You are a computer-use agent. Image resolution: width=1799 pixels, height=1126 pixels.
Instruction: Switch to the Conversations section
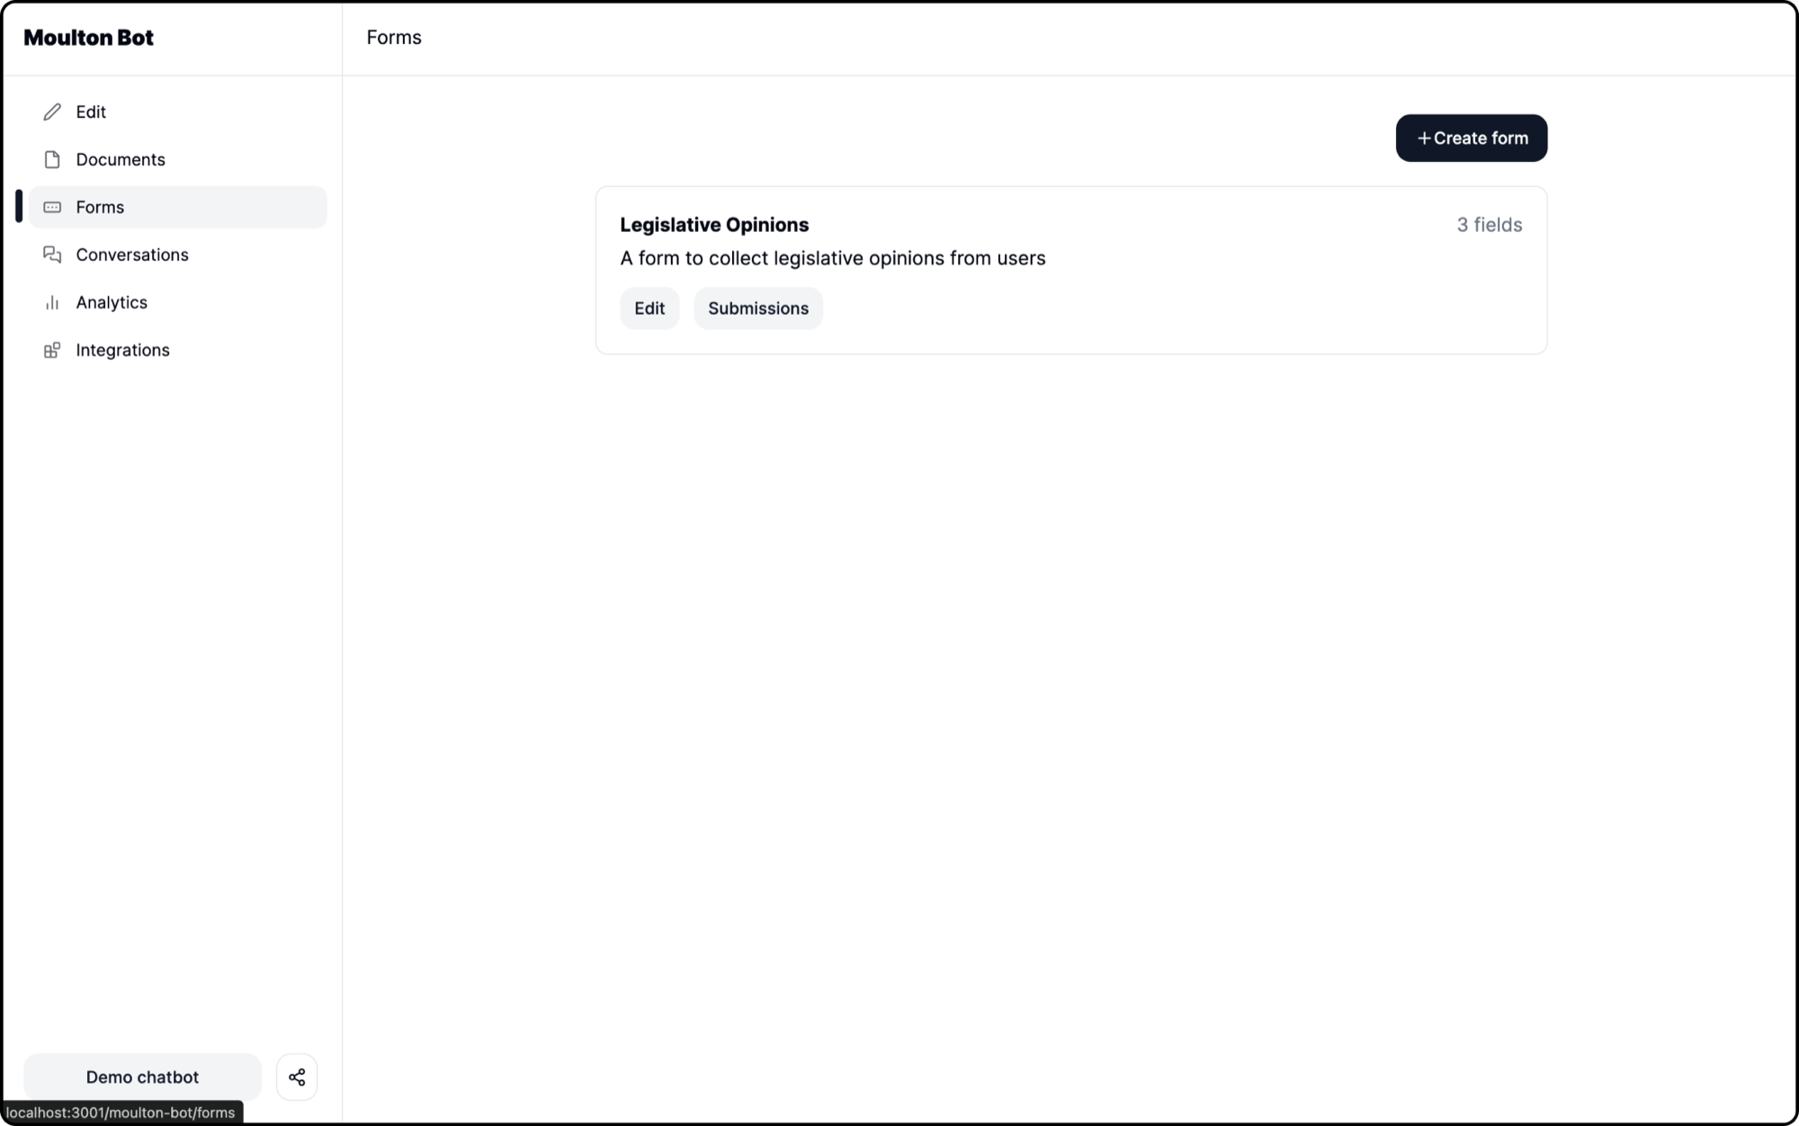pos(132,255)
